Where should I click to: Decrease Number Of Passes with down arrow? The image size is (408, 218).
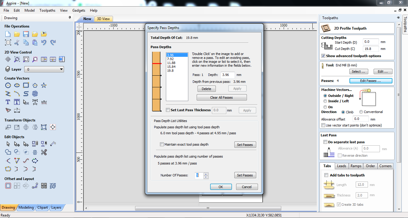206,177
